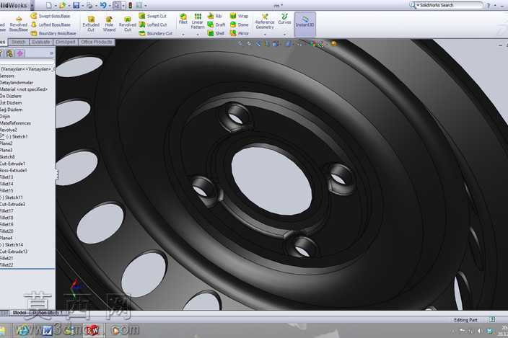
Task: Switch to the Evaluate tab
Action: (x=41, y=42)
